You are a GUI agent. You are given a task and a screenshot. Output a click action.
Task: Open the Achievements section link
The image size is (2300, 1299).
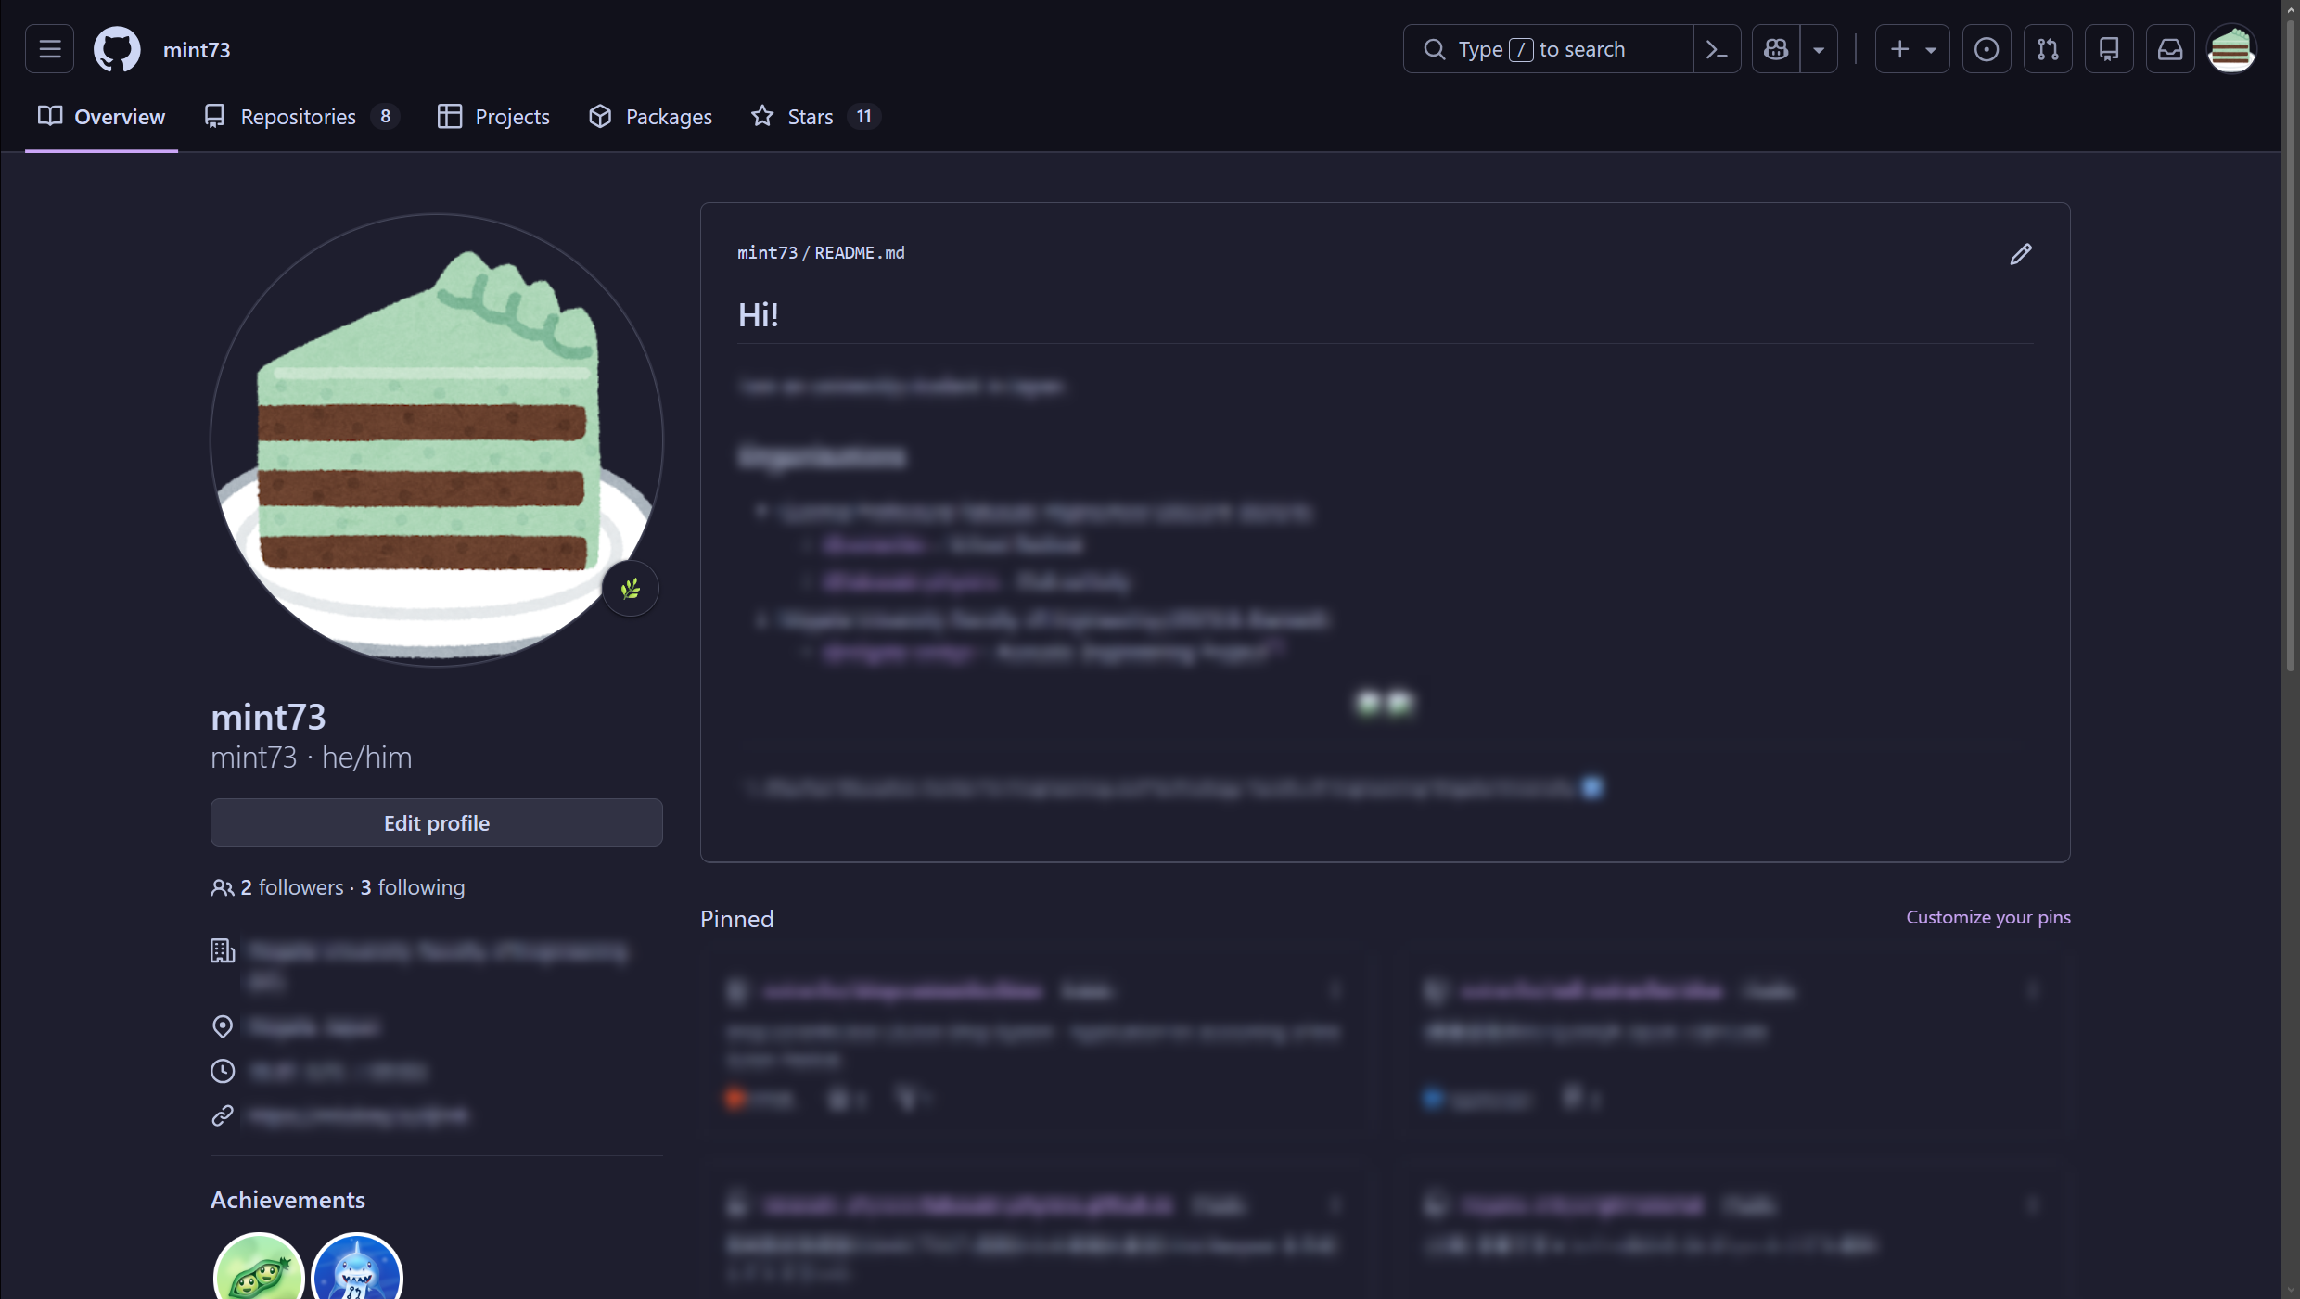[287, 1200]
